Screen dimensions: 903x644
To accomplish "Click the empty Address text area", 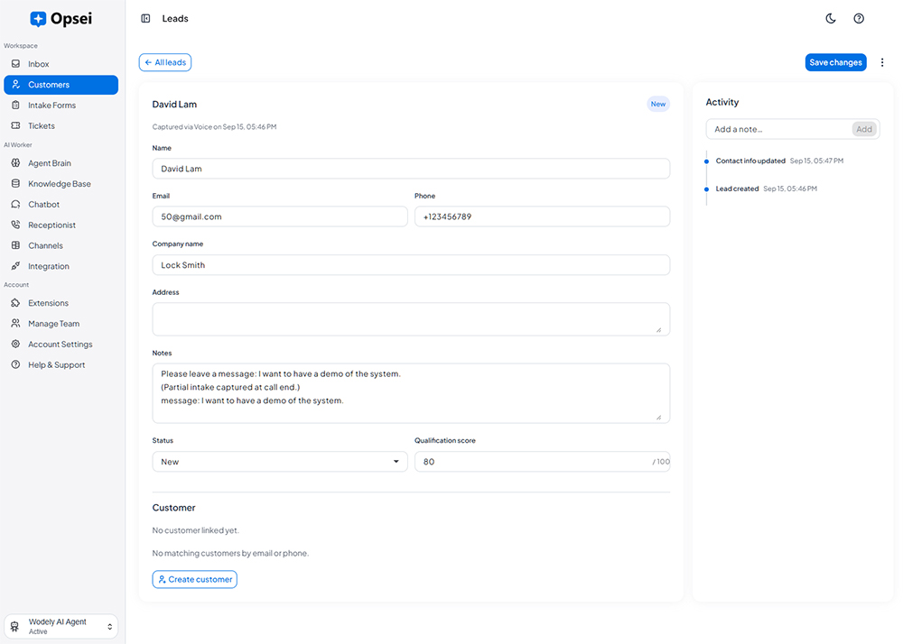I will point(411,319).
